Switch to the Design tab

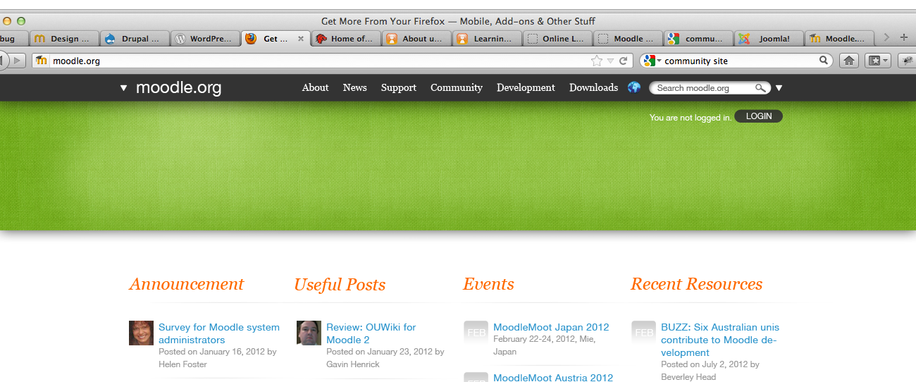(x=63, y=39)
